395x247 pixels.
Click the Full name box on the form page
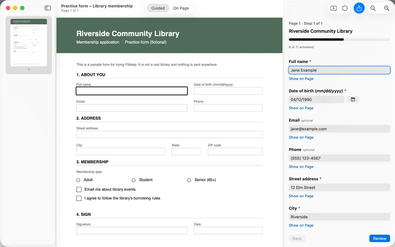coord(132,91)
